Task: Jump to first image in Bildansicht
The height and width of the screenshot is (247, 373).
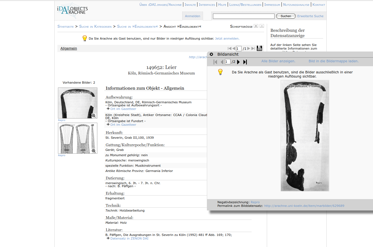Action: [x=215, y=62]
